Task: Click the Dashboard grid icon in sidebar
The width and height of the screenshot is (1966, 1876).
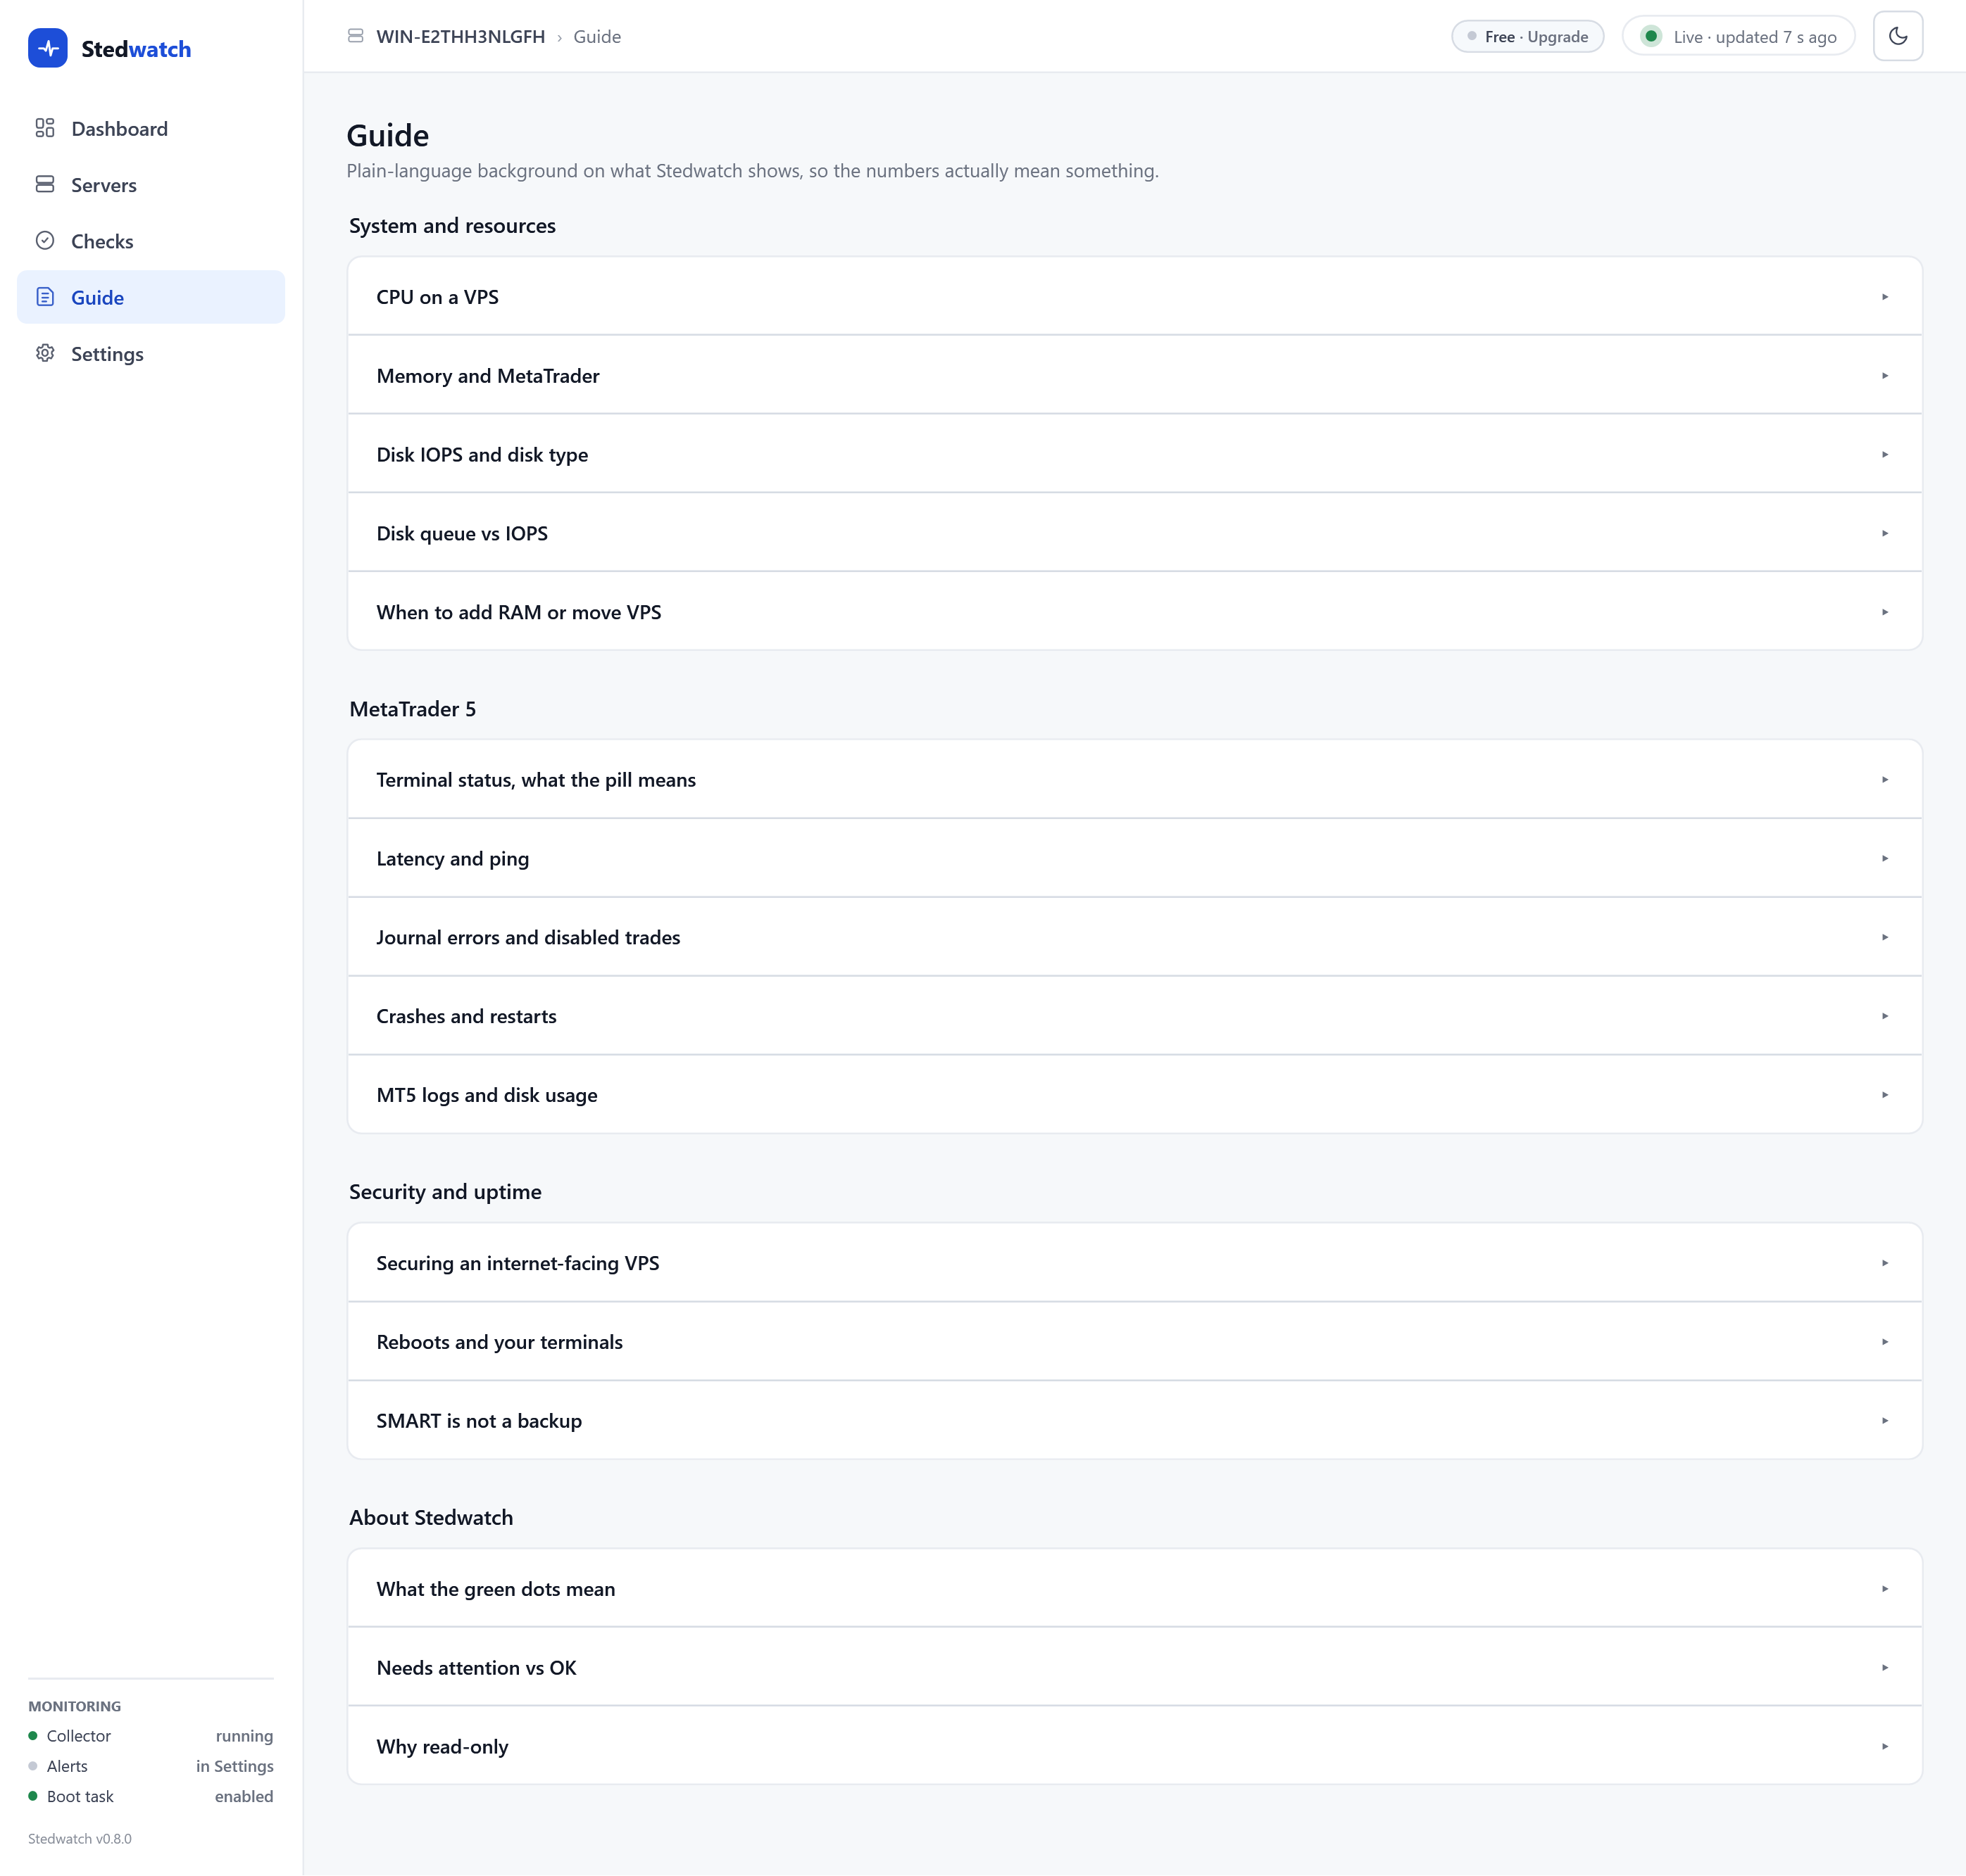Action: point(45,128)
